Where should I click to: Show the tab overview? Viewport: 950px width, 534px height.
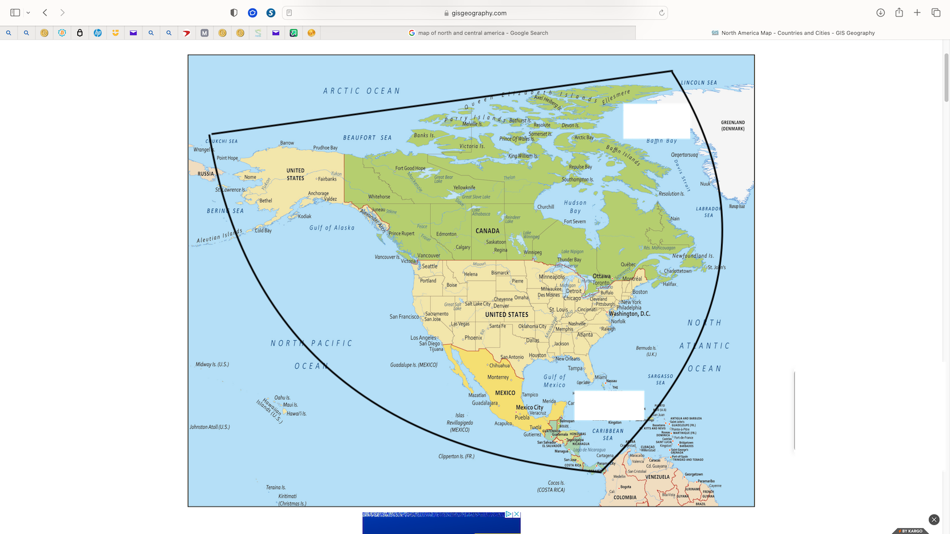(936, 13)
